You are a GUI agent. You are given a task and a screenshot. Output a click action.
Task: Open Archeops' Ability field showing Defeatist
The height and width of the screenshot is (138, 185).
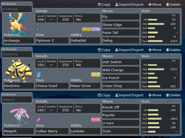click(x=85, y=40)
